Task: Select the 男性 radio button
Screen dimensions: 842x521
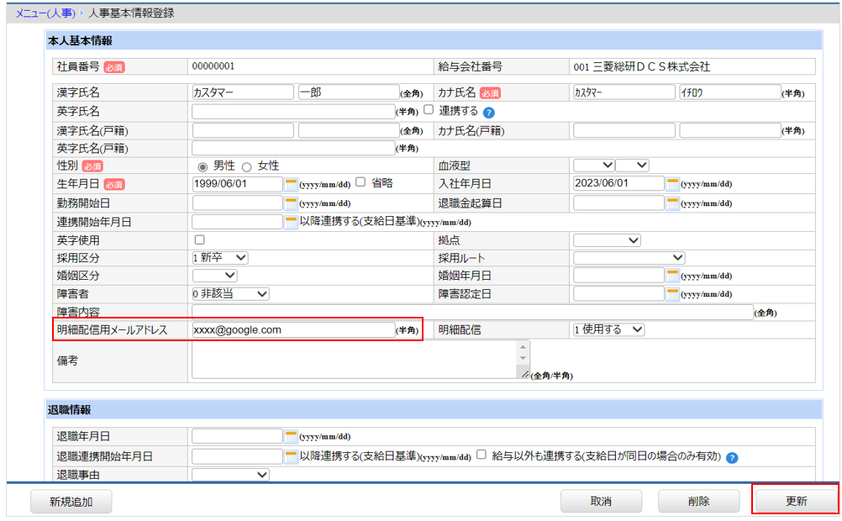Action: 203,167
